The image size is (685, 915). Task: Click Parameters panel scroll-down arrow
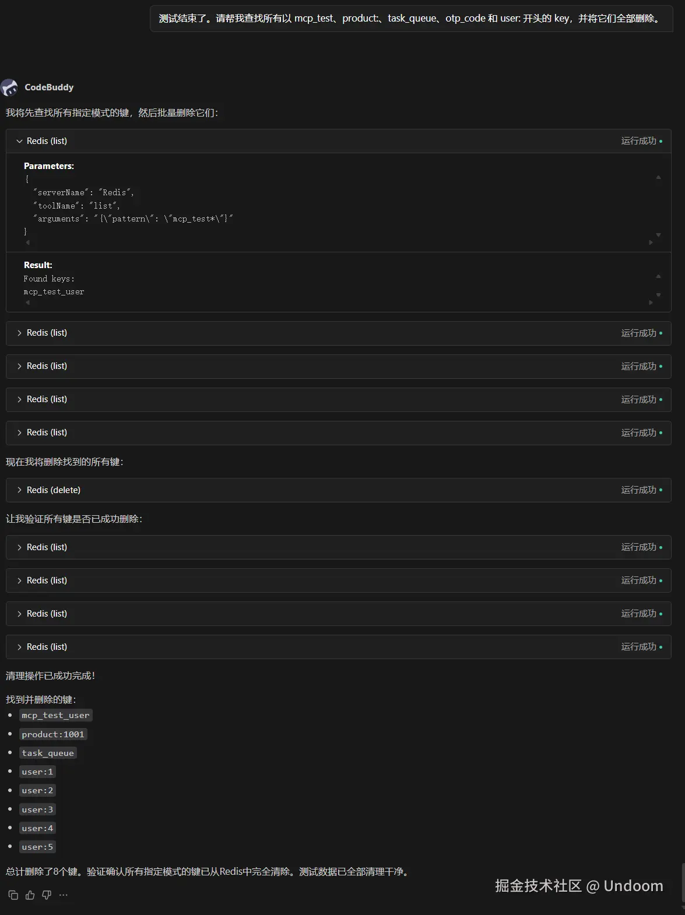pos(658,235)
